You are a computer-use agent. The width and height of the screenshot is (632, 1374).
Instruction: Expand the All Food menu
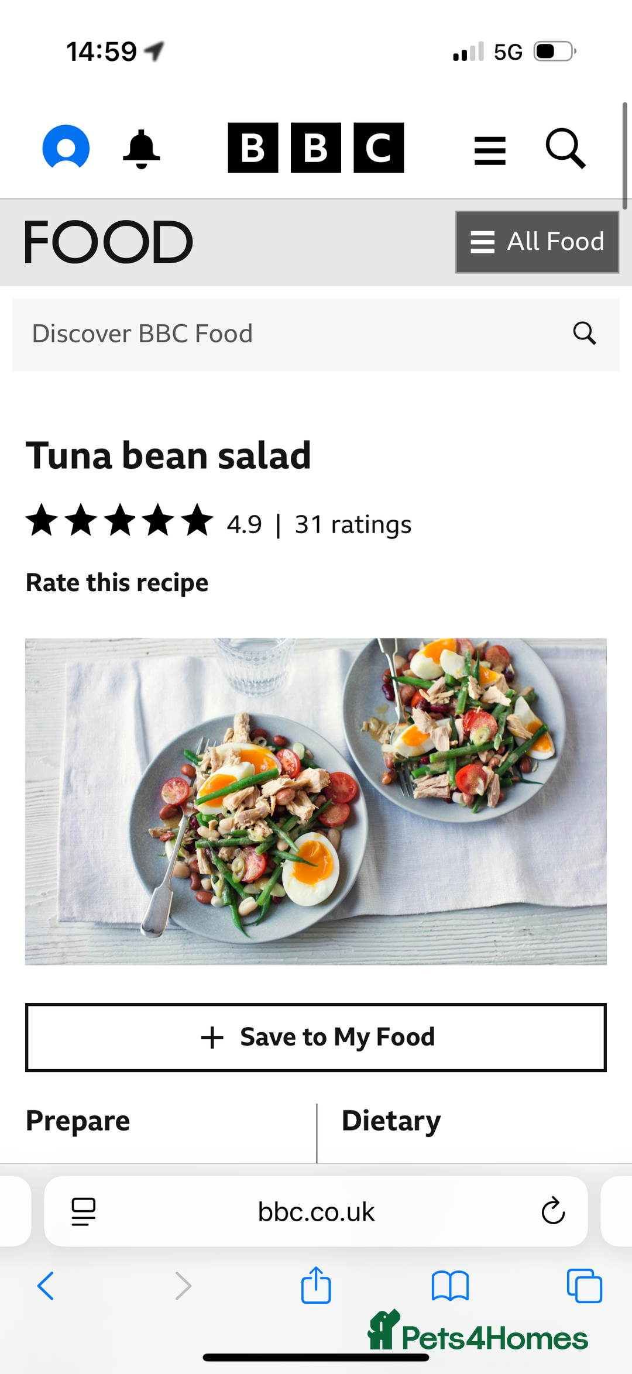point(537,242)
